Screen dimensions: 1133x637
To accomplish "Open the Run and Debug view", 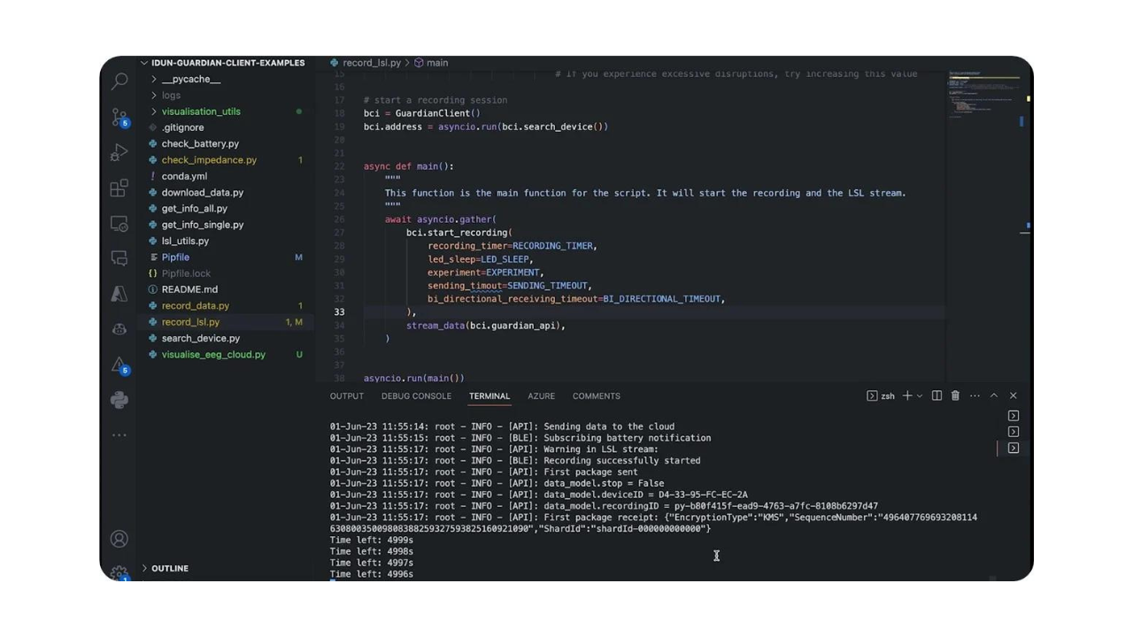I will pos(119,152).
